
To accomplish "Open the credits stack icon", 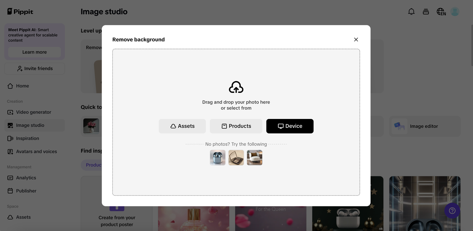I will tap(426, 11).
